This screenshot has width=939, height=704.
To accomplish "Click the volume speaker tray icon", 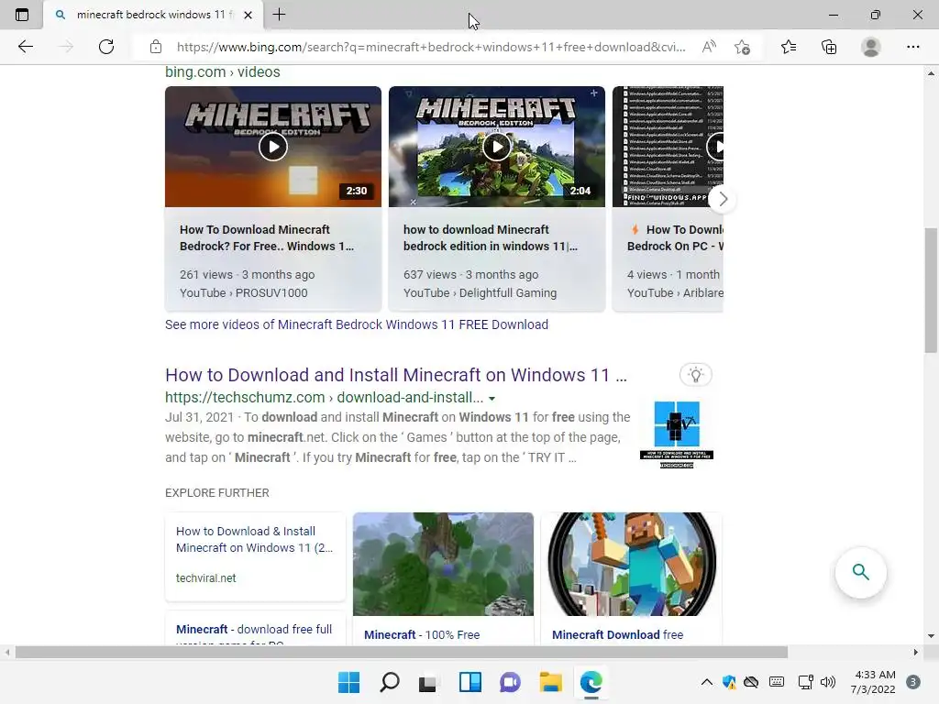I will pos(828,682).
